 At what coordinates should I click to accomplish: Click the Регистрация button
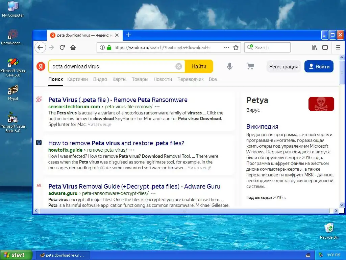click(x=283, y=66)
